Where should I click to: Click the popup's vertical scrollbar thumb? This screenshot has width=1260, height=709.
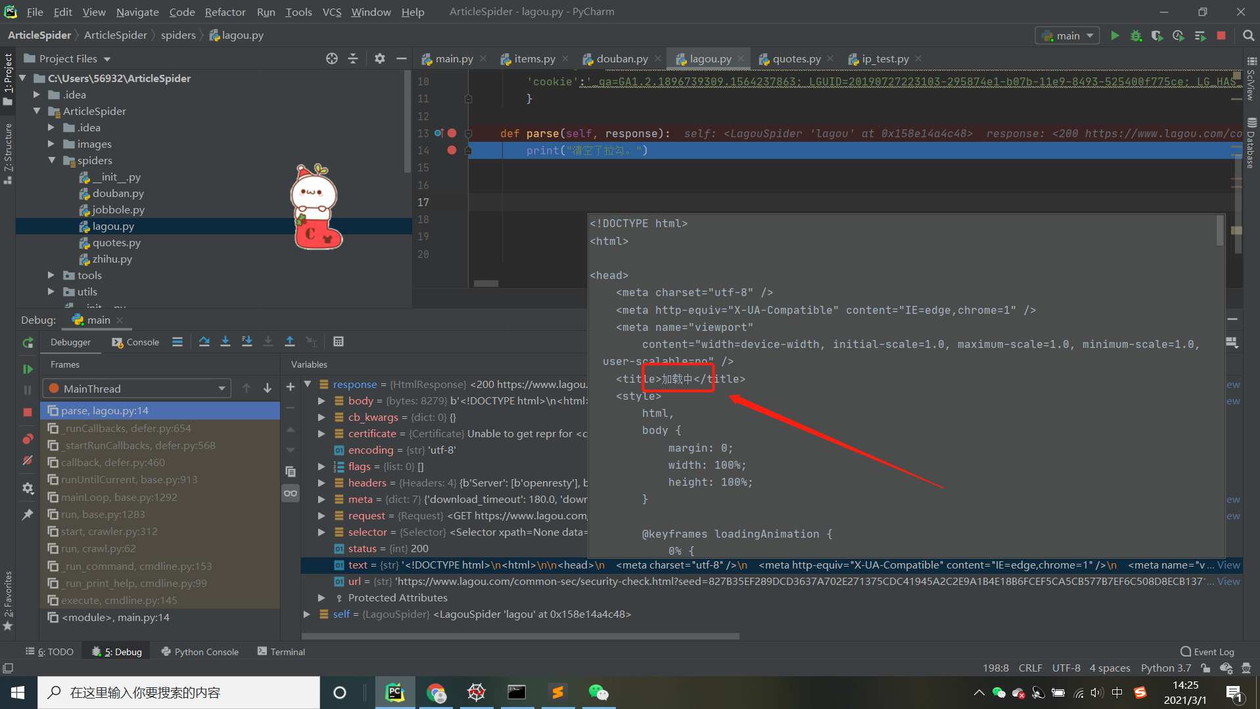point(1220,230)
